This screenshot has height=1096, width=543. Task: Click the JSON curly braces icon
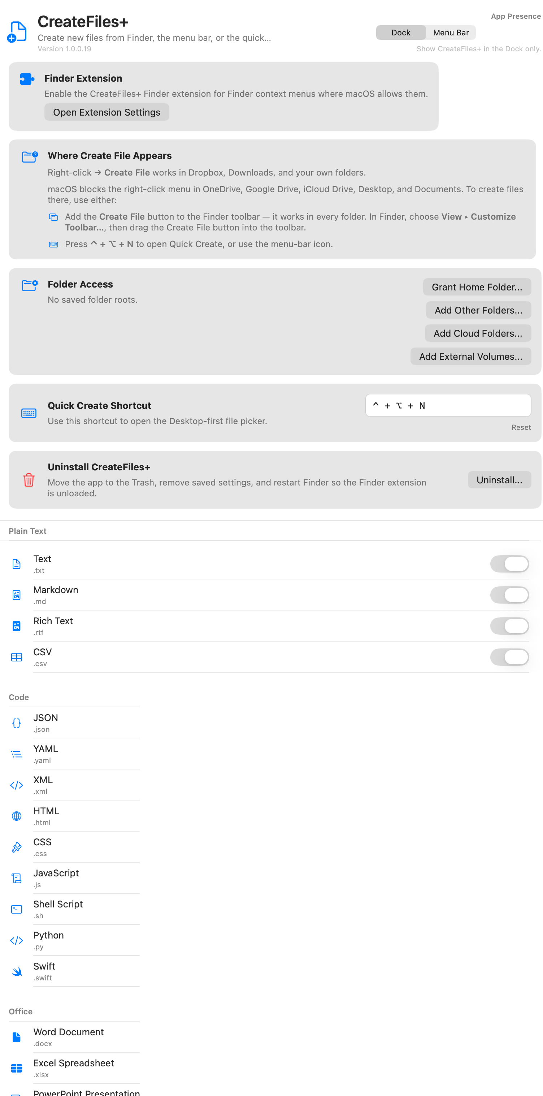tap(17, 722)
